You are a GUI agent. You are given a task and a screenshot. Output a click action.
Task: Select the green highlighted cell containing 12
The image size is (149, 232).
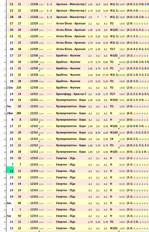pos(10,170)
